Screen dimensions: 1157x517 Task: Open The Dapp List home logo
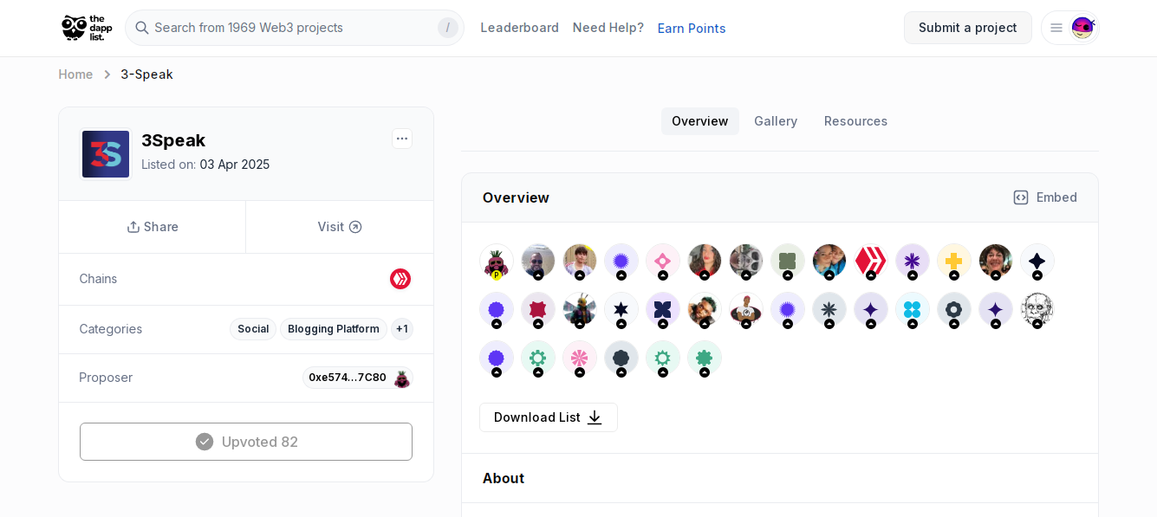point(87,28)
